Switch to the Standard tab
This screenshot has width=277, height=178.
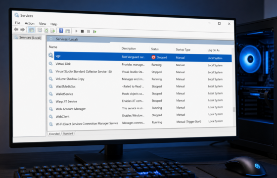68,133
